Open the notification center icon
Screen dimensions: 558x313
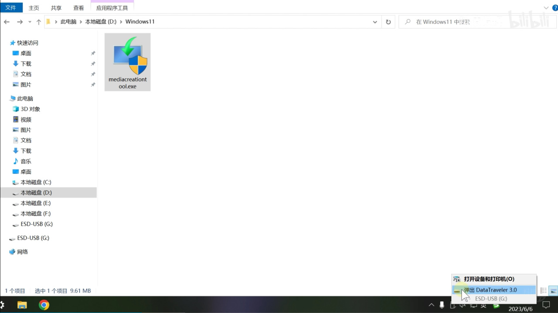tap(546, 305)
